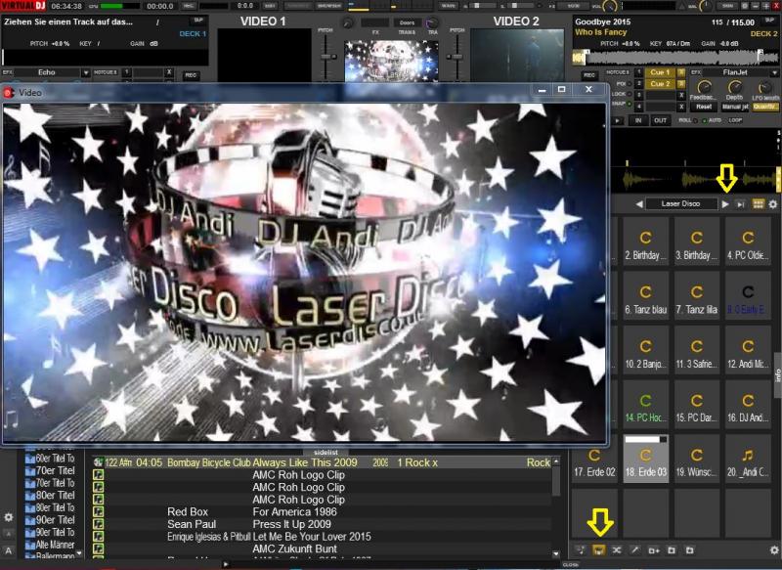Adjust the Deck 1 video pitch slider
The image size is (782, 570).
[326, 56]
